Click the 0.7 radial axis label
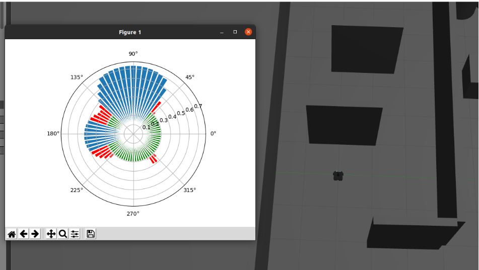479x270 pixels. point(198,106)
